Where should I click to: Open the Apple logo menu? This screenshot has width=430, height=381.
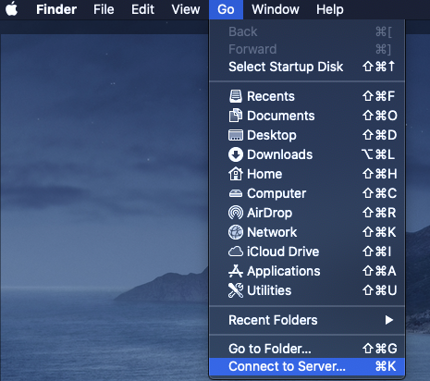(12, 9)
